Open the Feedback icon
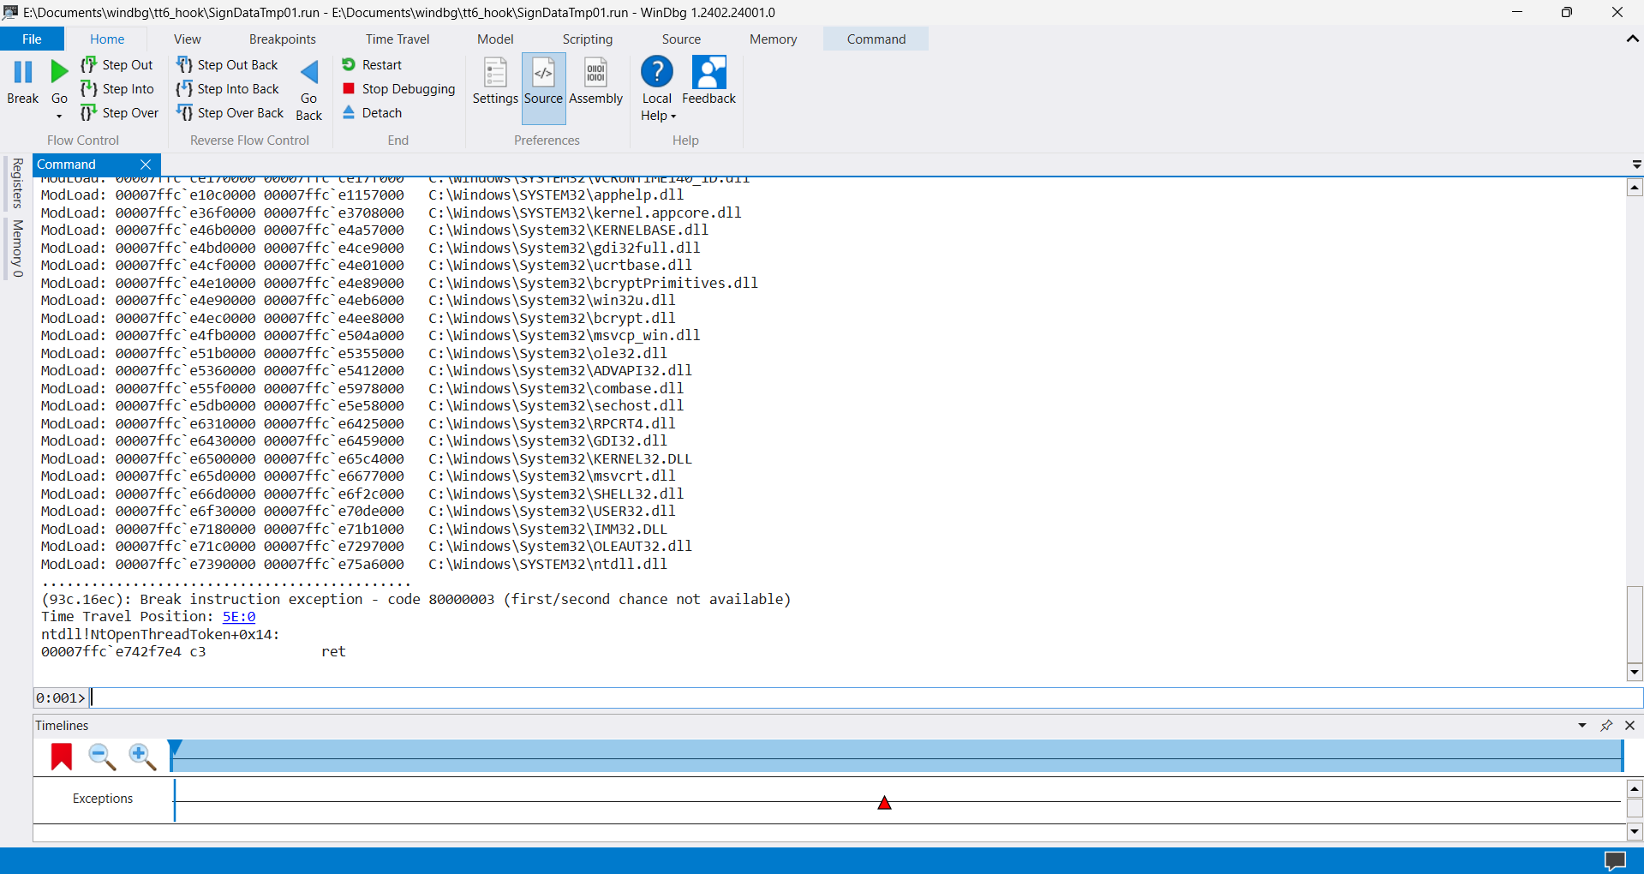Viewport: 1644px width, 874px height. click(x=708, y=73)
